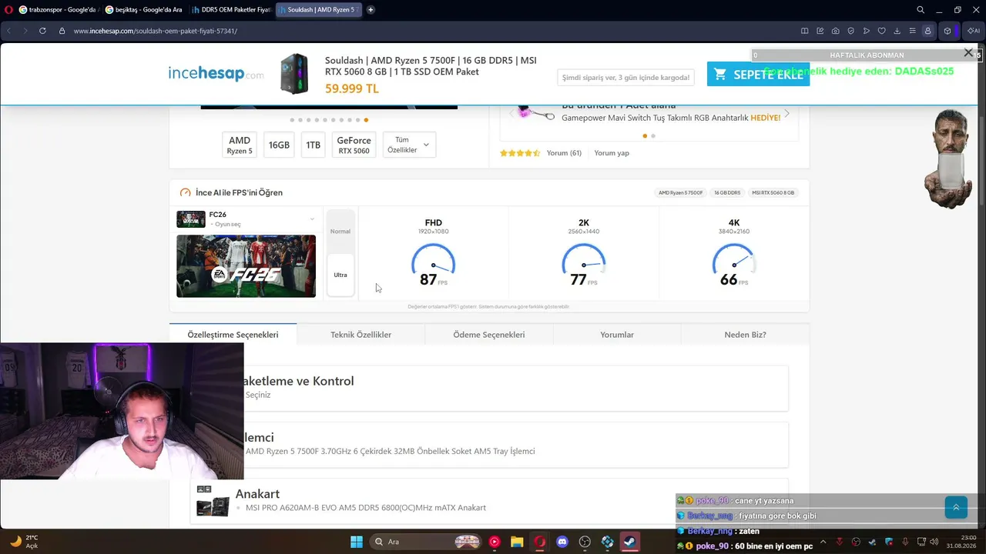This screenshot has height=554, width=986.
Task: Click the Yorum yap link
Action: click(612, 153)
